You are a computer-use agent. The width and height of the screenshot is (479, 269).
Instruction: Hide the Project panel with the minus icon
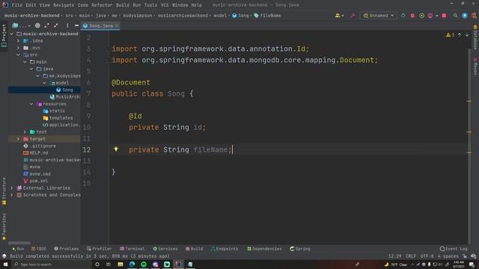point(76,25)
